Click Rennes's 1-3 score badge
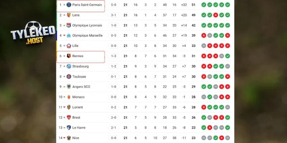The height and width of the screenshot is (143, 287). [113, 56]
